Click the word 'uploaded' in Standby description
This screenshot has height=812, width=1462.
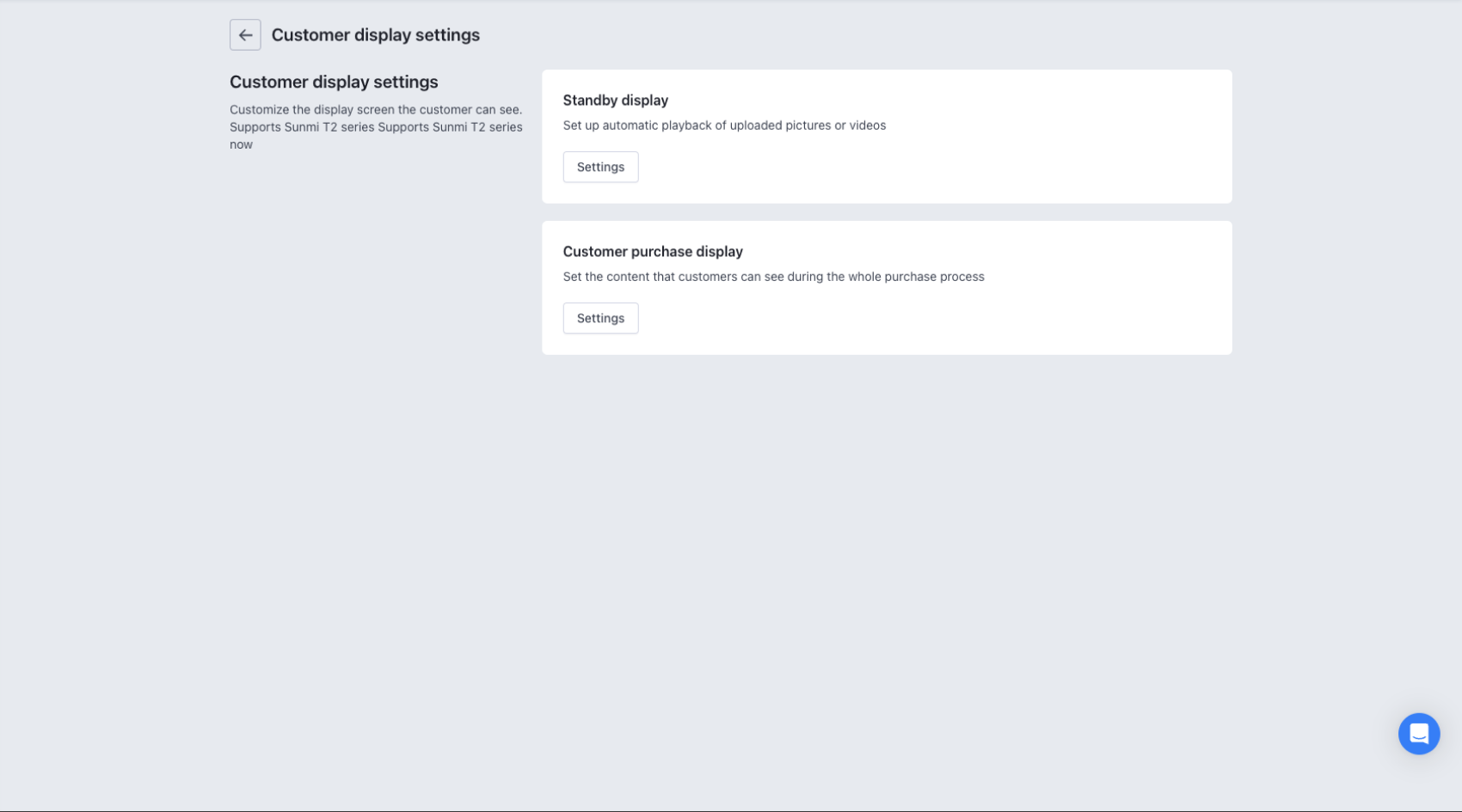[x=755, y=125]
